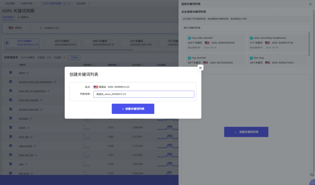Open the alexa tower keyword link

point(26,146)
